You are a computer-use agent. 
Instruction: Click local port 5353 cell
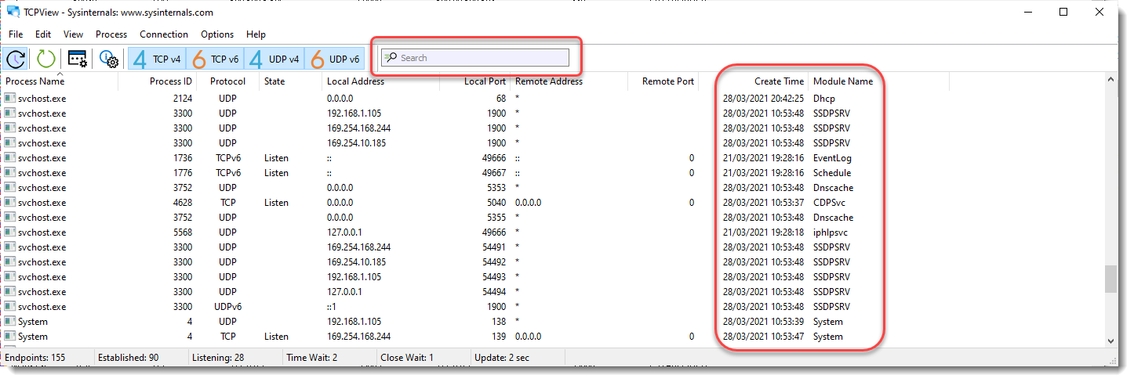[496, 188]
